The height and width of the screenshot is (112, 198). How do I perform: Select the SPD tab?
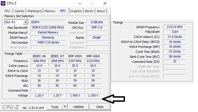click(x=63, y=11)
